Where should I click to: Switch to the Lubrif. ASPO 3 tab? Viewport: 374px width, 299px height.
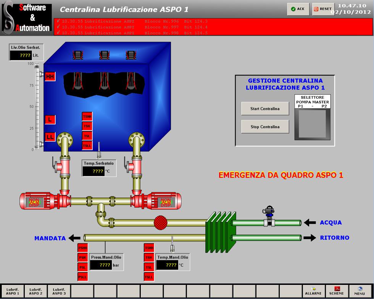coord(59,291)
